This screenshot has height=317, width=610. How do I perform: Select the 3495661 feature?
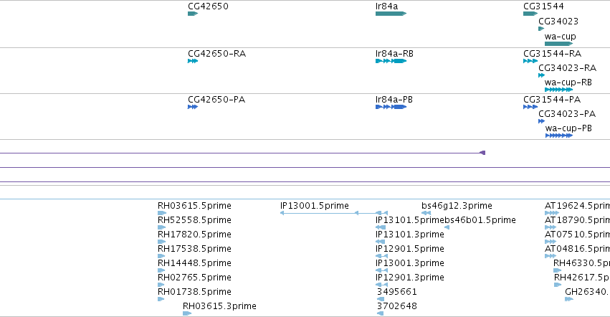click(x=381, y=299)
